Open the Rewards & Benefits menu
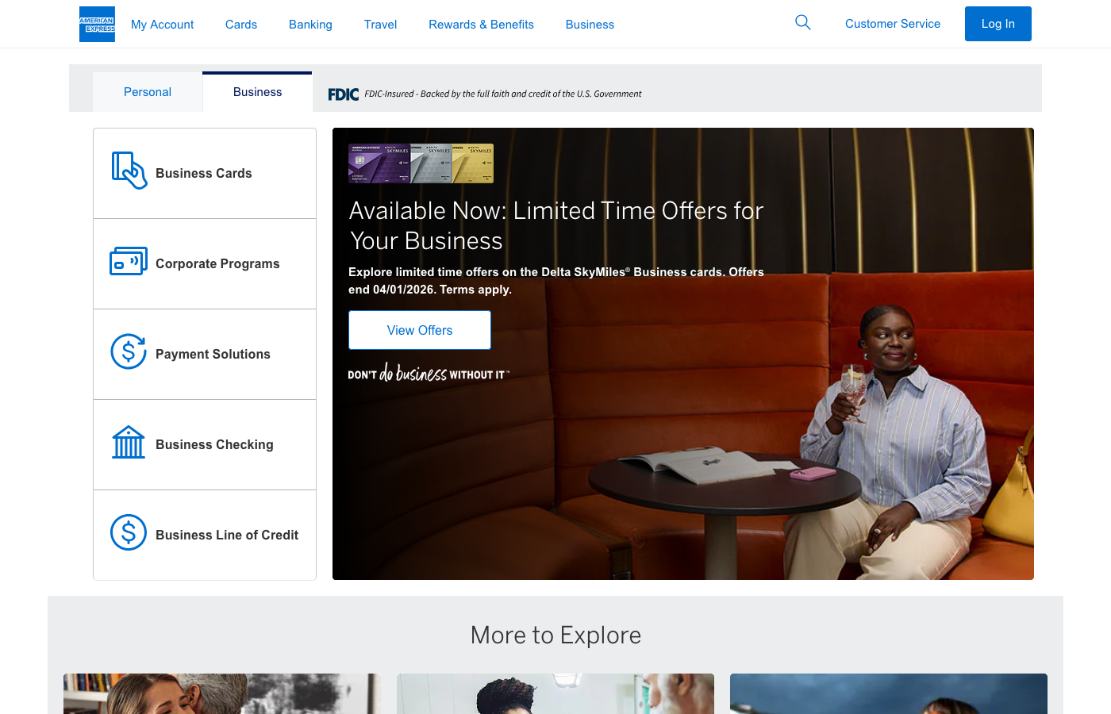This screenshot has height=714, width=1111. click(x=481, y=25)
